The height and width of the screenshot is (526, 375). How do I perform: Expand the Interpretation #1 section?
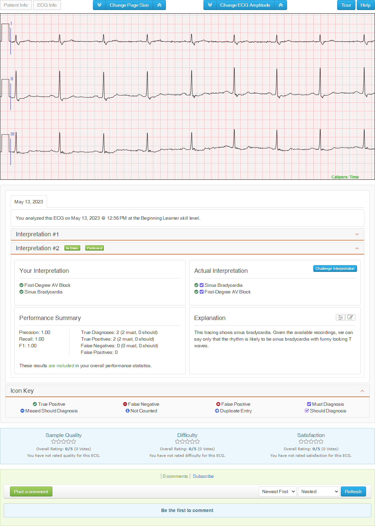[x=357, y=234]
